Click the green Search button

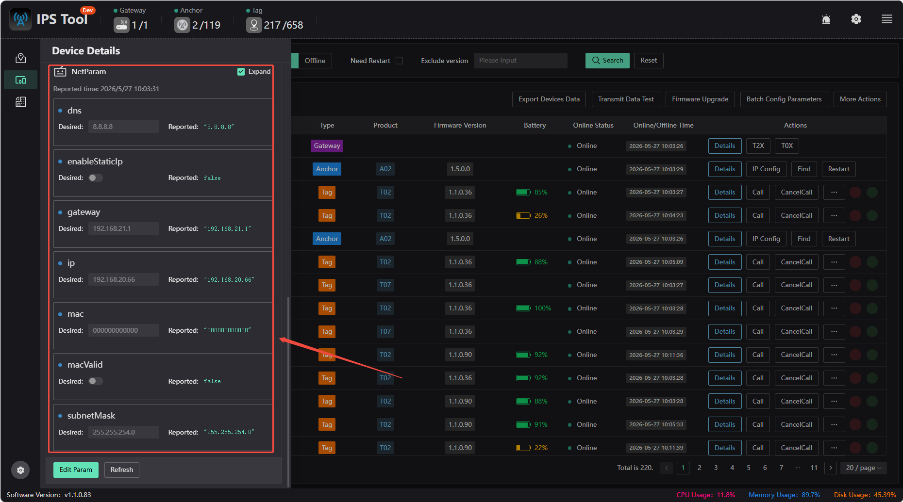[x=607, y=61]
